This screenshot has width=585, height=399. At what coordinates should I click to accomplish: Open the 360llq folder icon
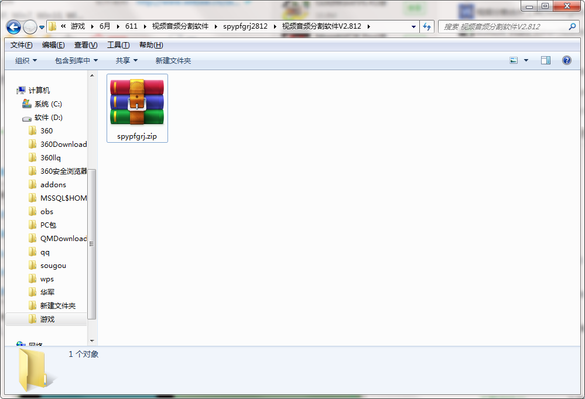coord(32,158)
